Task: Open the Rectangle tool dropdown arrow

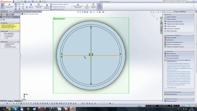Action: tap(18, 7)
